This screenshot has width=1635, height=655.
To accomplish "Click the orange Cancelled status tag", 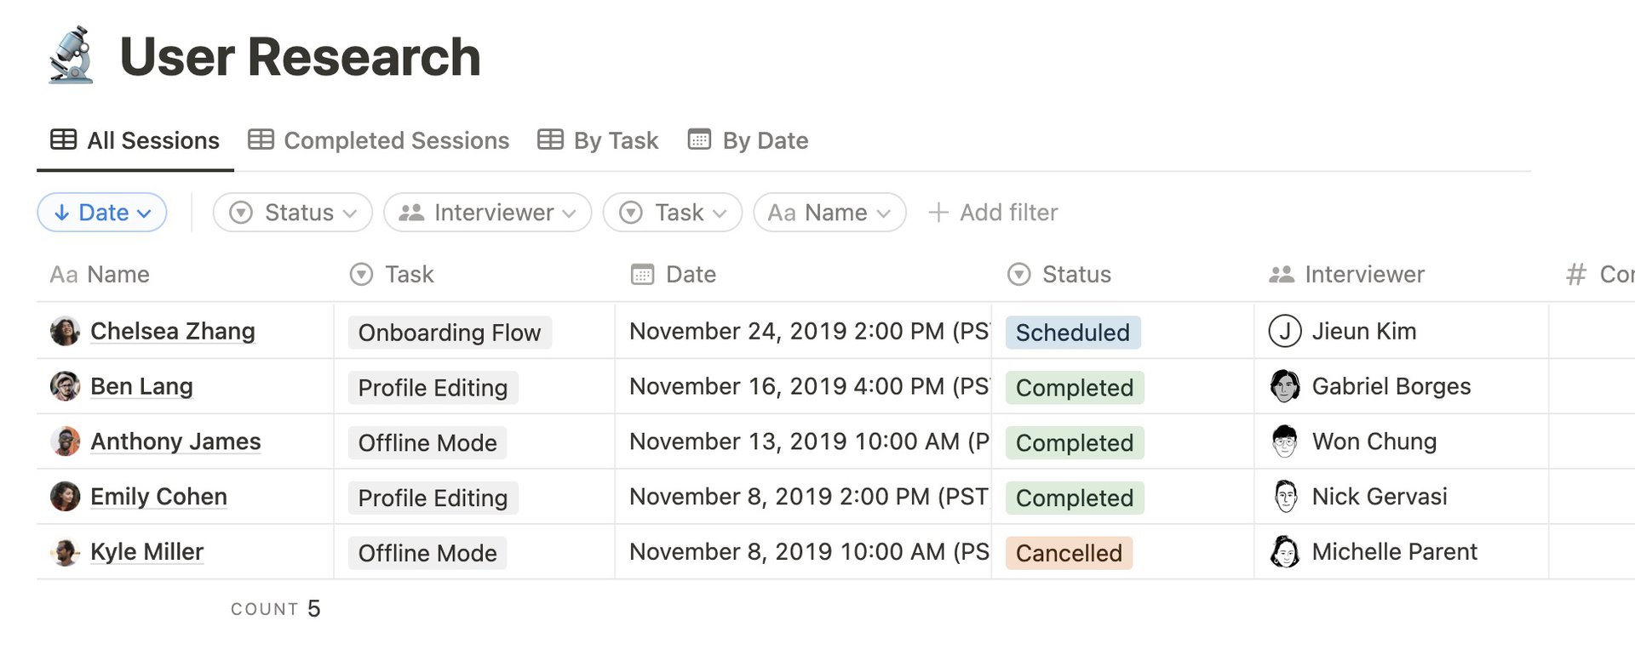I will click(1069, 553).
